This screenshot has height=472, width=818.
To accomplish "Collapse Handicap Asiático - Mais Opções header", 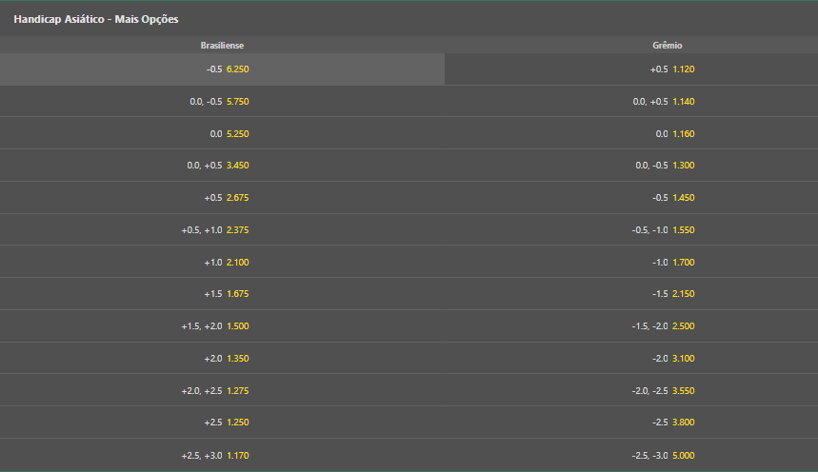I will [x=409, y=19].
